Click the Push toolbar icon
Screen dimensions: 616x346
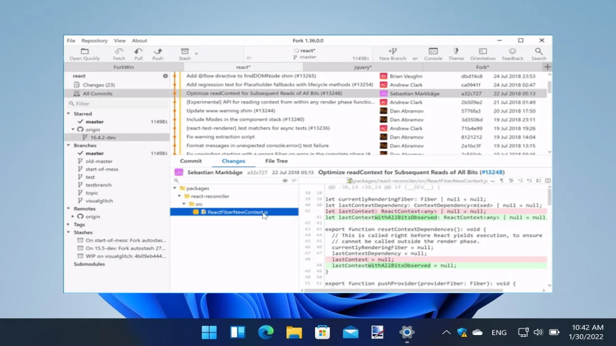click(157, 51)
